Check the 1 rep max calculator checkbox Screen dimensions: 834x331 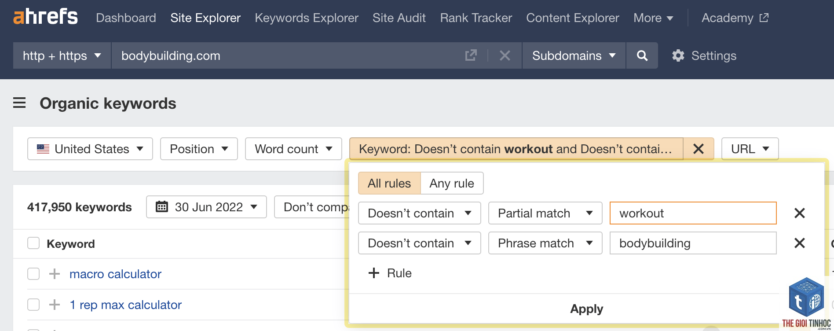pos(33,305)
